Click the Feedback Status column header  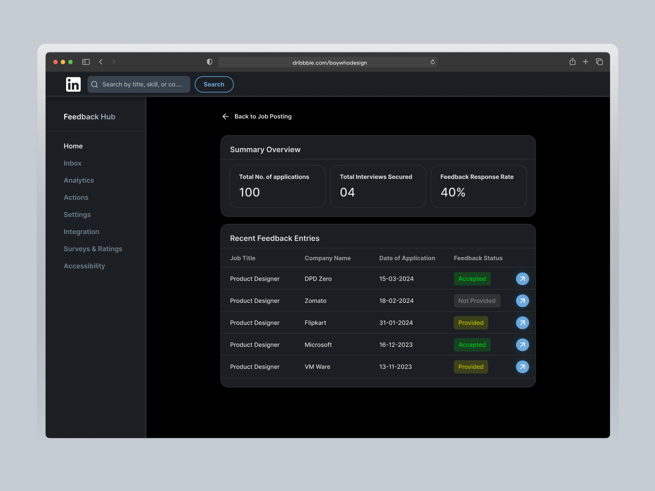tap(478, 258)
